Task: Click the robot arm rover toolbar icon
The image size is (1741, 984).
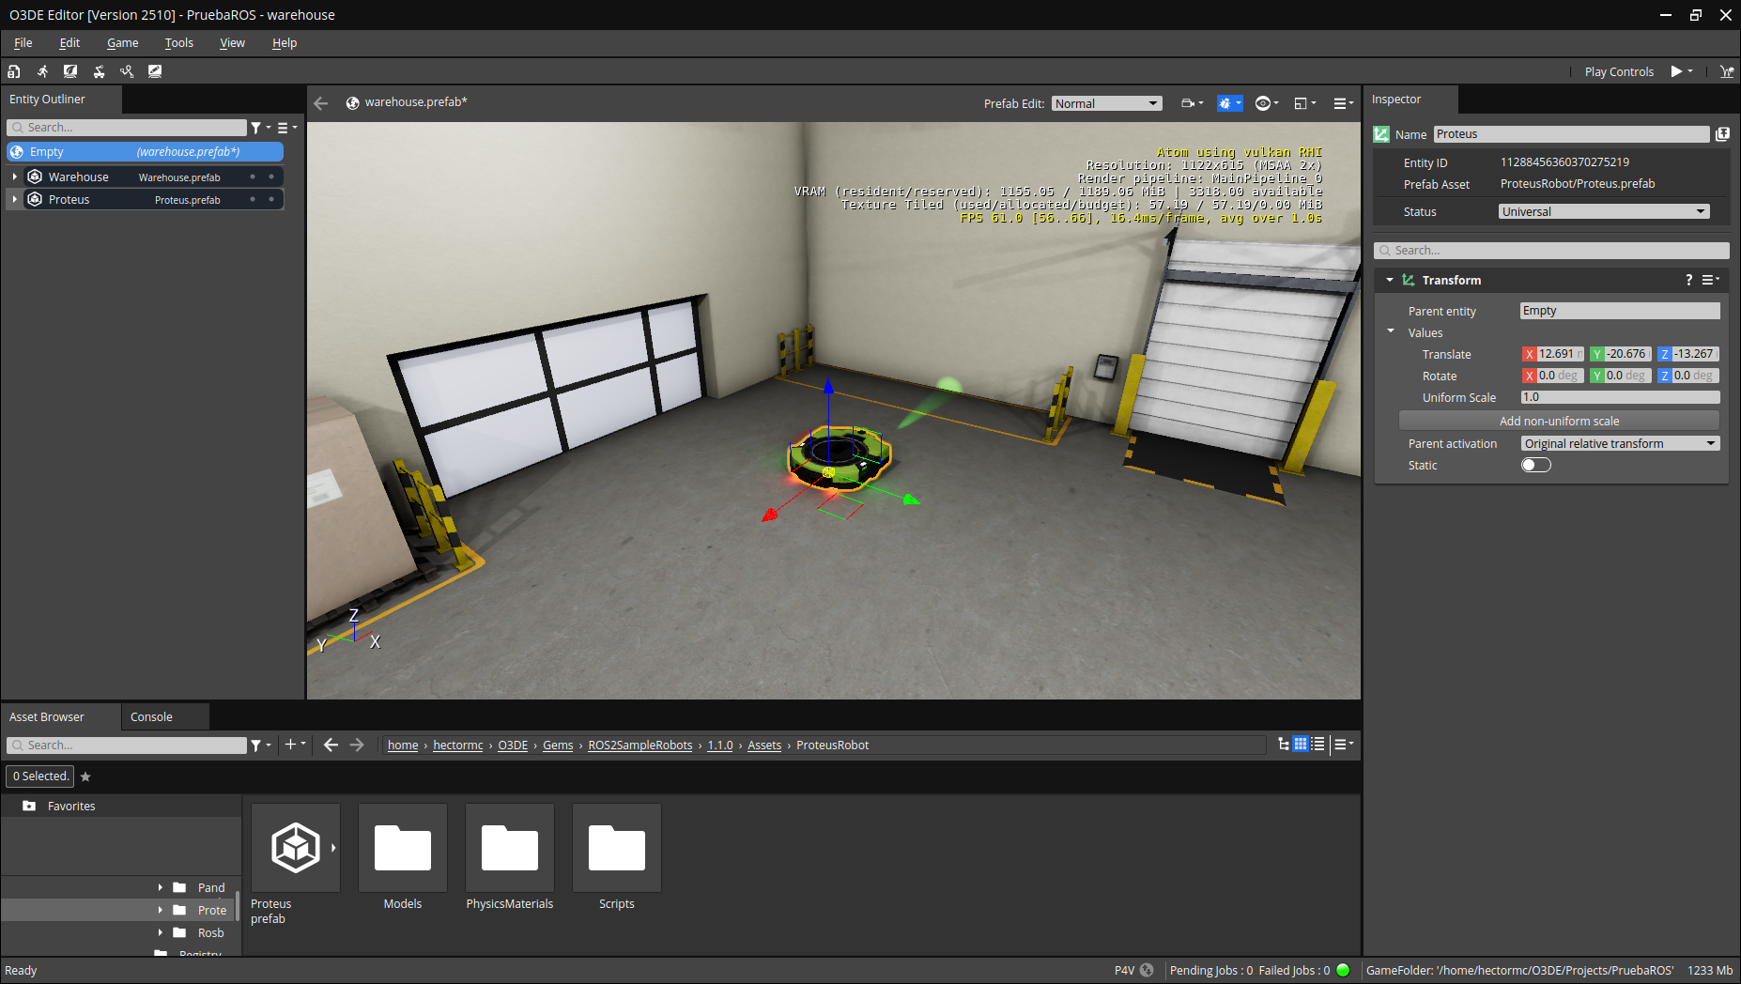Action: click(x=99, y=71)
